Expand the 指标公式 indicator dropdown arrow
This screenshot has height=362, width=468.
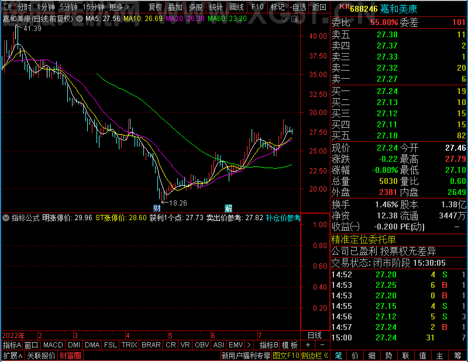pyautogui.click(x=6, y=218)
